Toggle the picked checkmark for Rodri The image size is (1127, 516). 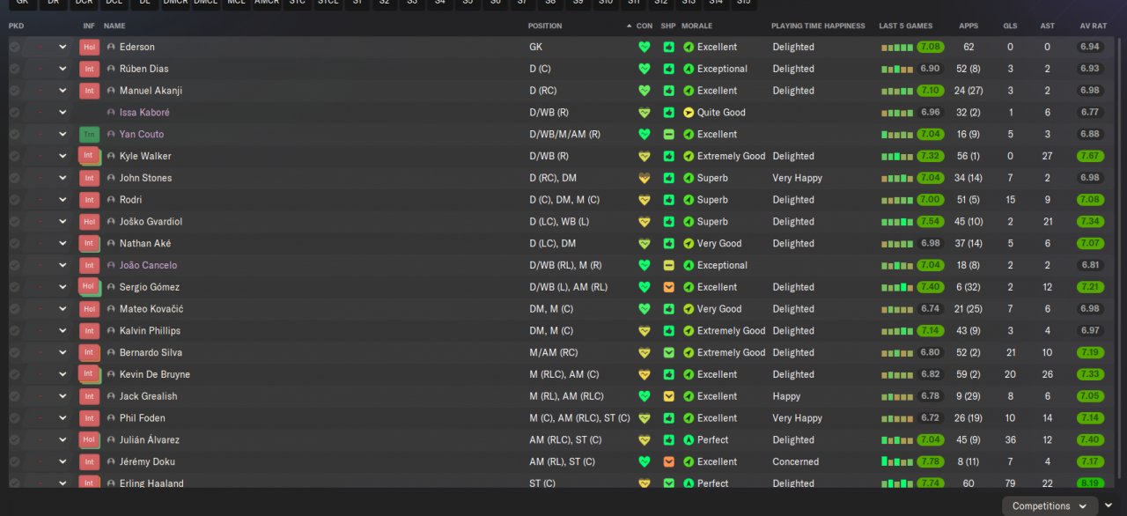pyautogui.click(x=15, y=200)
